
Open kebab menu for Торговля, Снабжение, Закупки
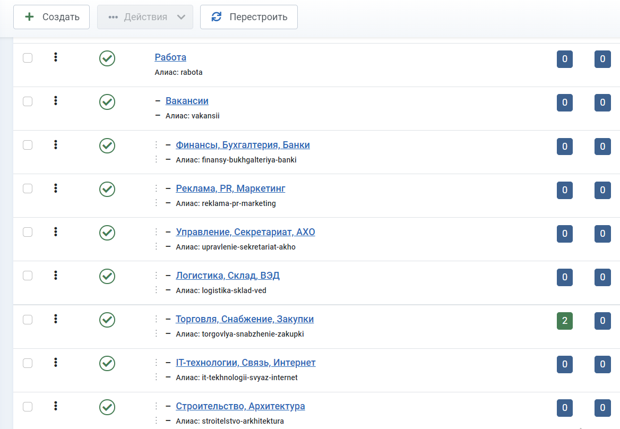tap(55, 319)
